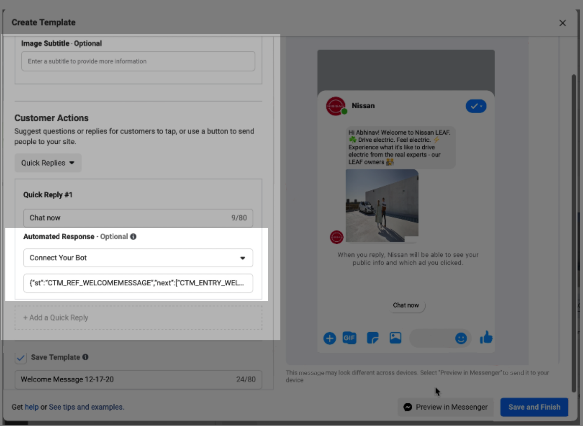Open the help link
The image size is (583, 426).
pos(31,407)
